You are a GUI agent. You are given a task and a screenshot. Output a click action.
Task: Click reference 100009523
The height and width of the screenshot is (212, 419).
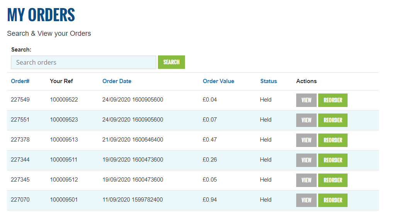(64, 120)
